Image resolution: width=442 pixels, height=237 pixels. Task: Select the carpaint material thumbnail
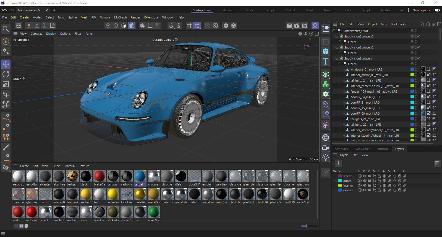click(x=140, y=176)
